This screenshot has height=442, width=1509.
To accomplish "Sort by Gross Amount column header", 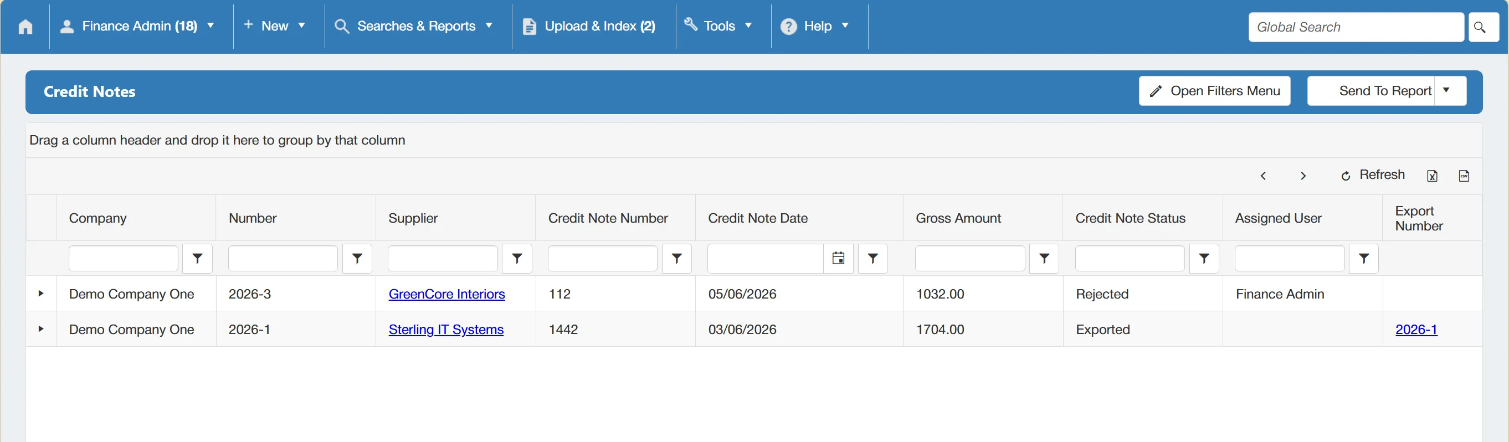I will point(958,218).
